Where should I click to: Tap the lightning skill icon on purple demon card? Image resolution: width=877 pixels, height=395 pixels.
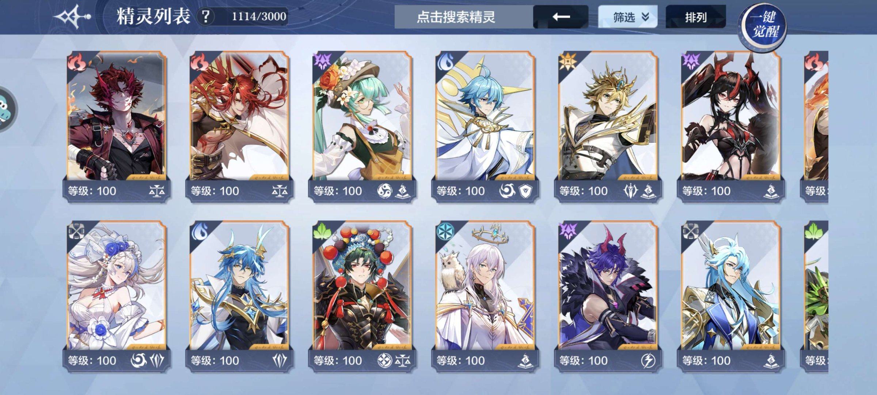pyautogui.click(x=648, y=361)
